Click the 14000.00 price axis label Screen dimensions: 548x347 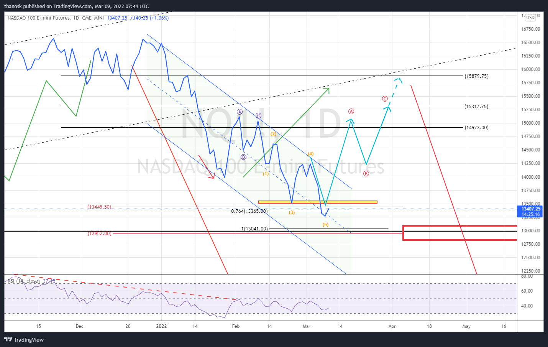(530, 177)
